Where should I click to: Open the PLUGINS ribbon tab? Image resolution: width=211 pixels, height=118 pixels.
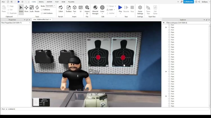click(71, 2)
